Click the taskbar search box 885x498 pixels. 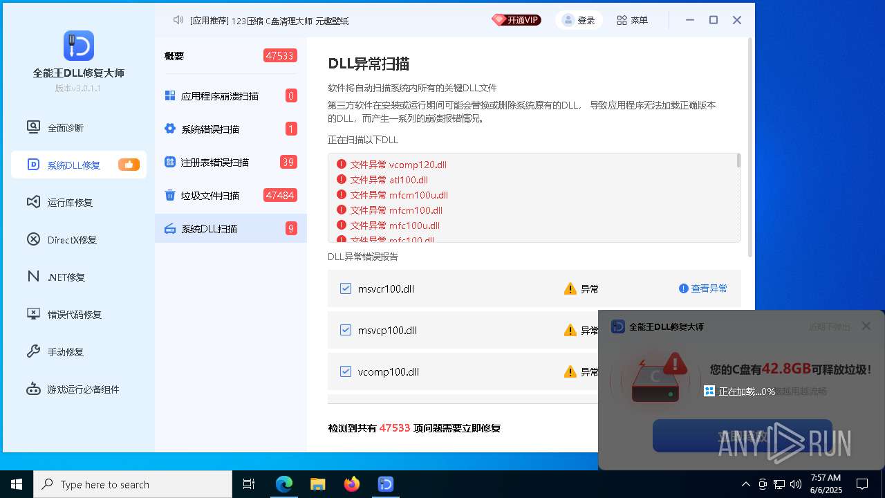[x=133, y=484]
